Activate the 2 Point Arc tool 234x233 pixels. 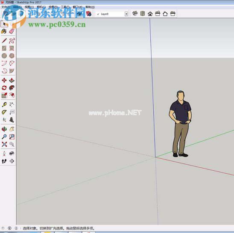click(12, 63)
